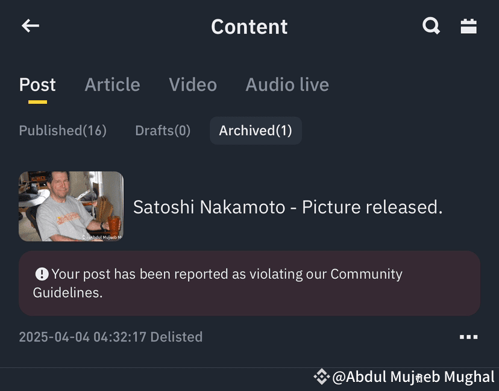Show the Drafts(0) list

point(163,131)
